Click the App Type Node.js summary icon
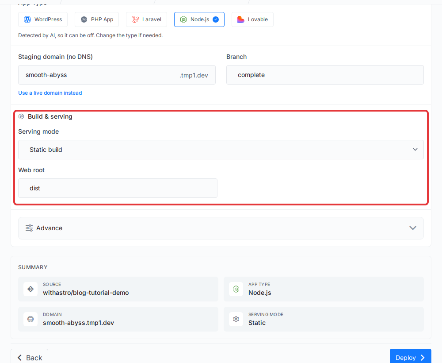The image size is (442, 363). point(236,289)
